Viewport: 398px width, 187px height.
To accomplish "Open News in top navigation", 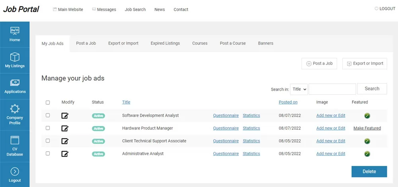I will (160, 10).
